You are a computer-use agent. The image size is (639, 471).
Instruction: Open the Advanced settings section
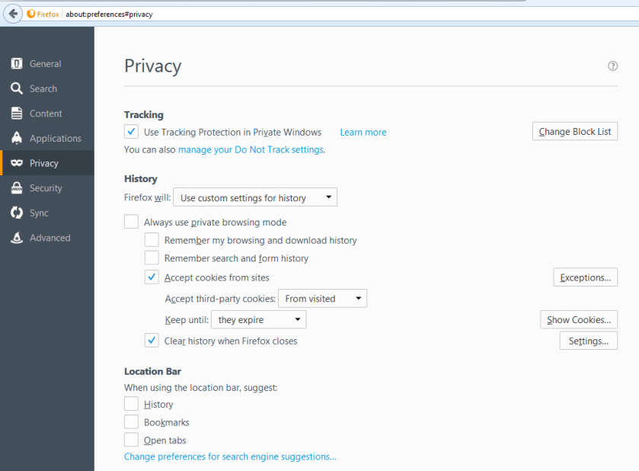tap(50, 237)
